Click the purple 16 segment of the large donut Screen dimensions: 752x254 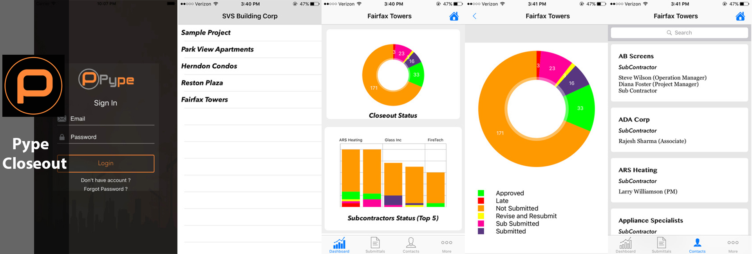(x=571, y=83)
